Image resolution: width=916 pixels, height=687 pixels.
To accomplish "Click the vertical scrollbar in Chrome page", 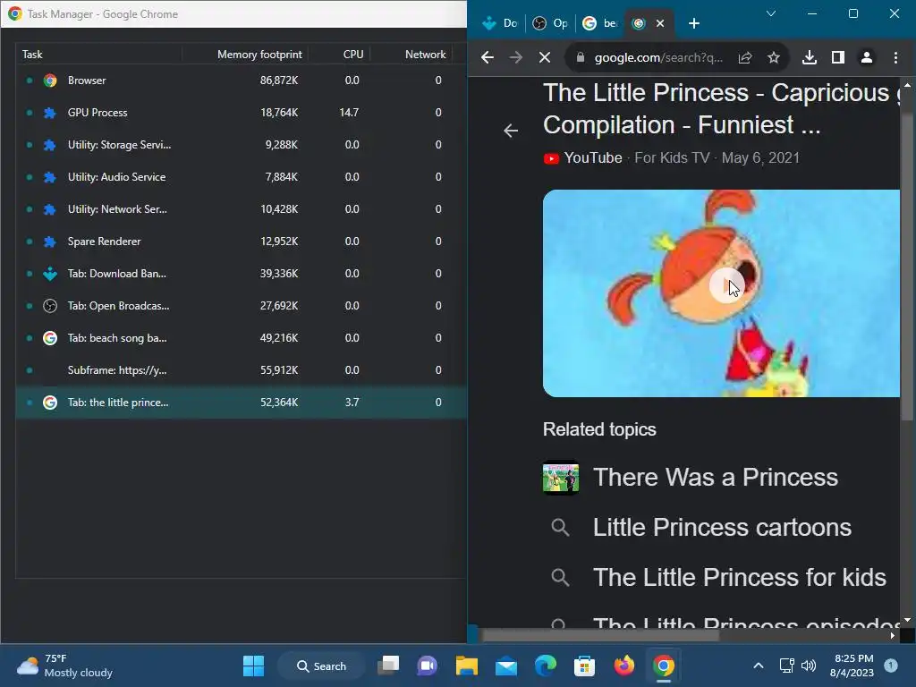I will pos(907,266).
